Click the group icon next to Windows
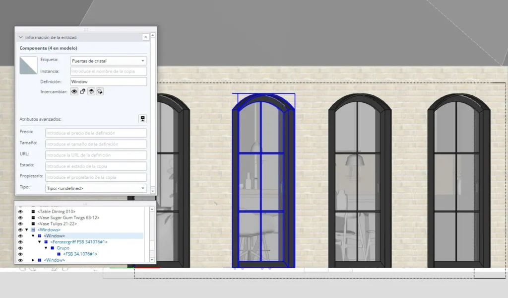 [x=33, y=229]
